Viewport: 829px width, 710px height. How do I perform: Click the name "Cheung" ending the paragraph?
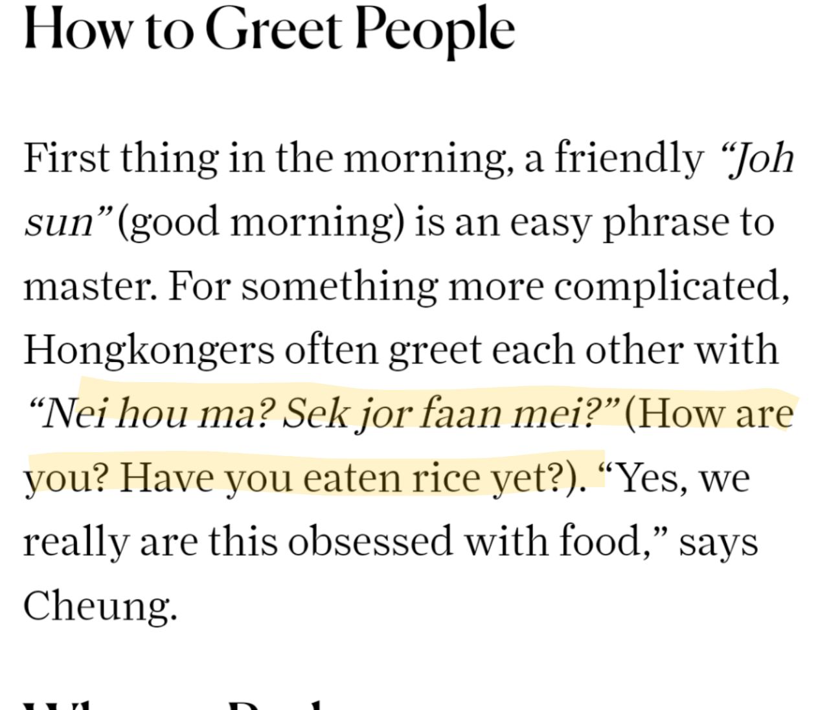click(x=99, y=606)
